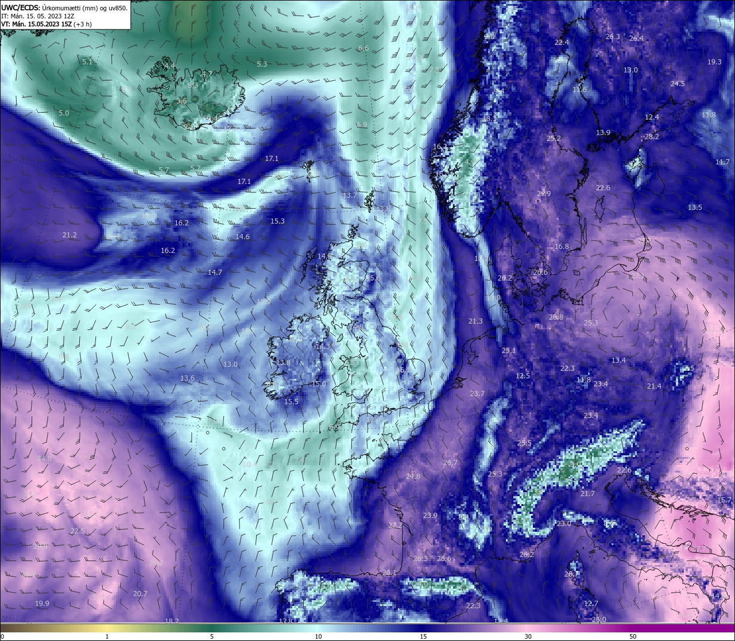
Task: Click the map value 6.9
Action: (361, 125)
